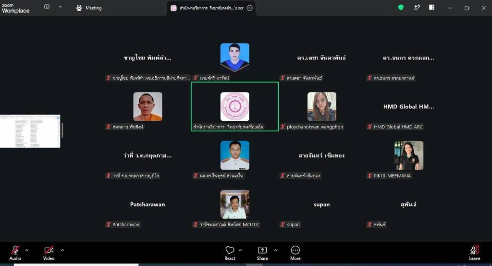The height and width of the screenshot is (266, 492).
Task: Open the dropdown arrow beside Zoom Workplace
Action: coord(60,7)
